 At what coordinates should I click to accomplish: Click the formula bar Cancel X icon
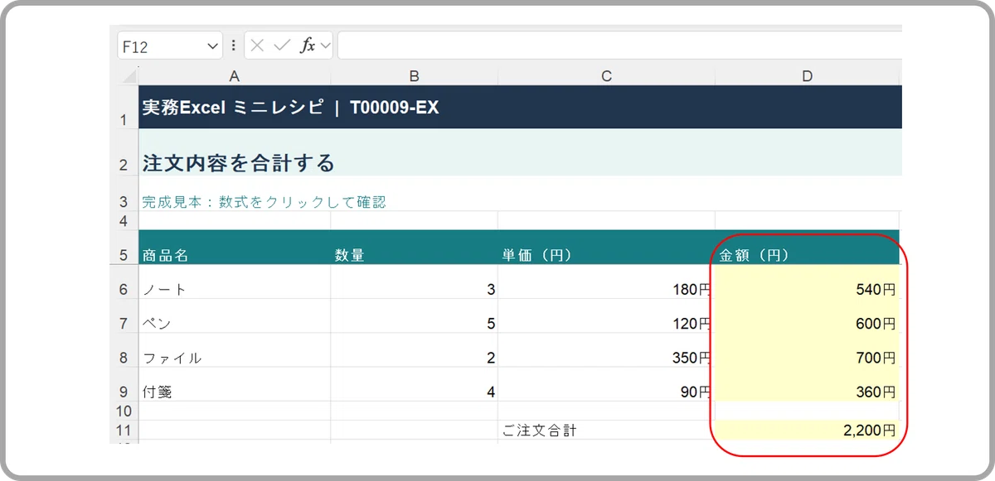(258, 46)
